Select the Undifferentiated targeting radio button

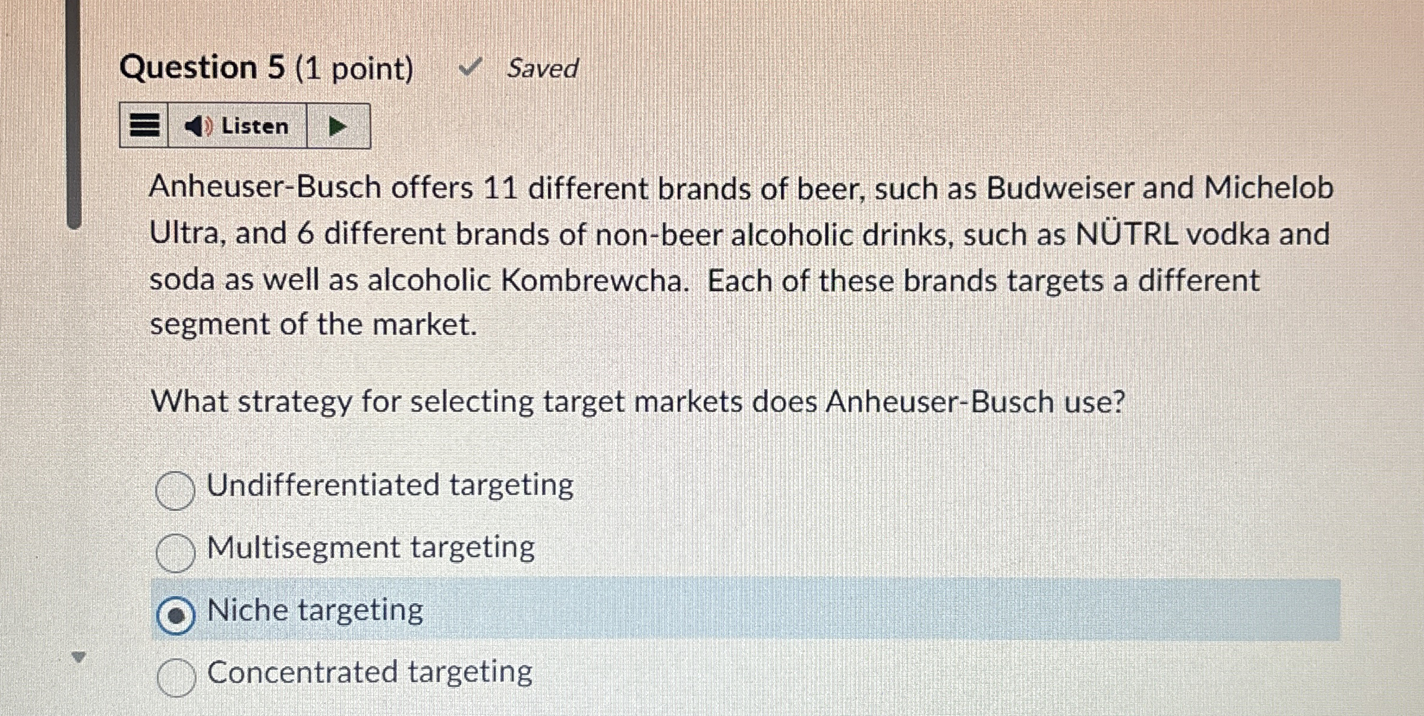pos(175,490)
